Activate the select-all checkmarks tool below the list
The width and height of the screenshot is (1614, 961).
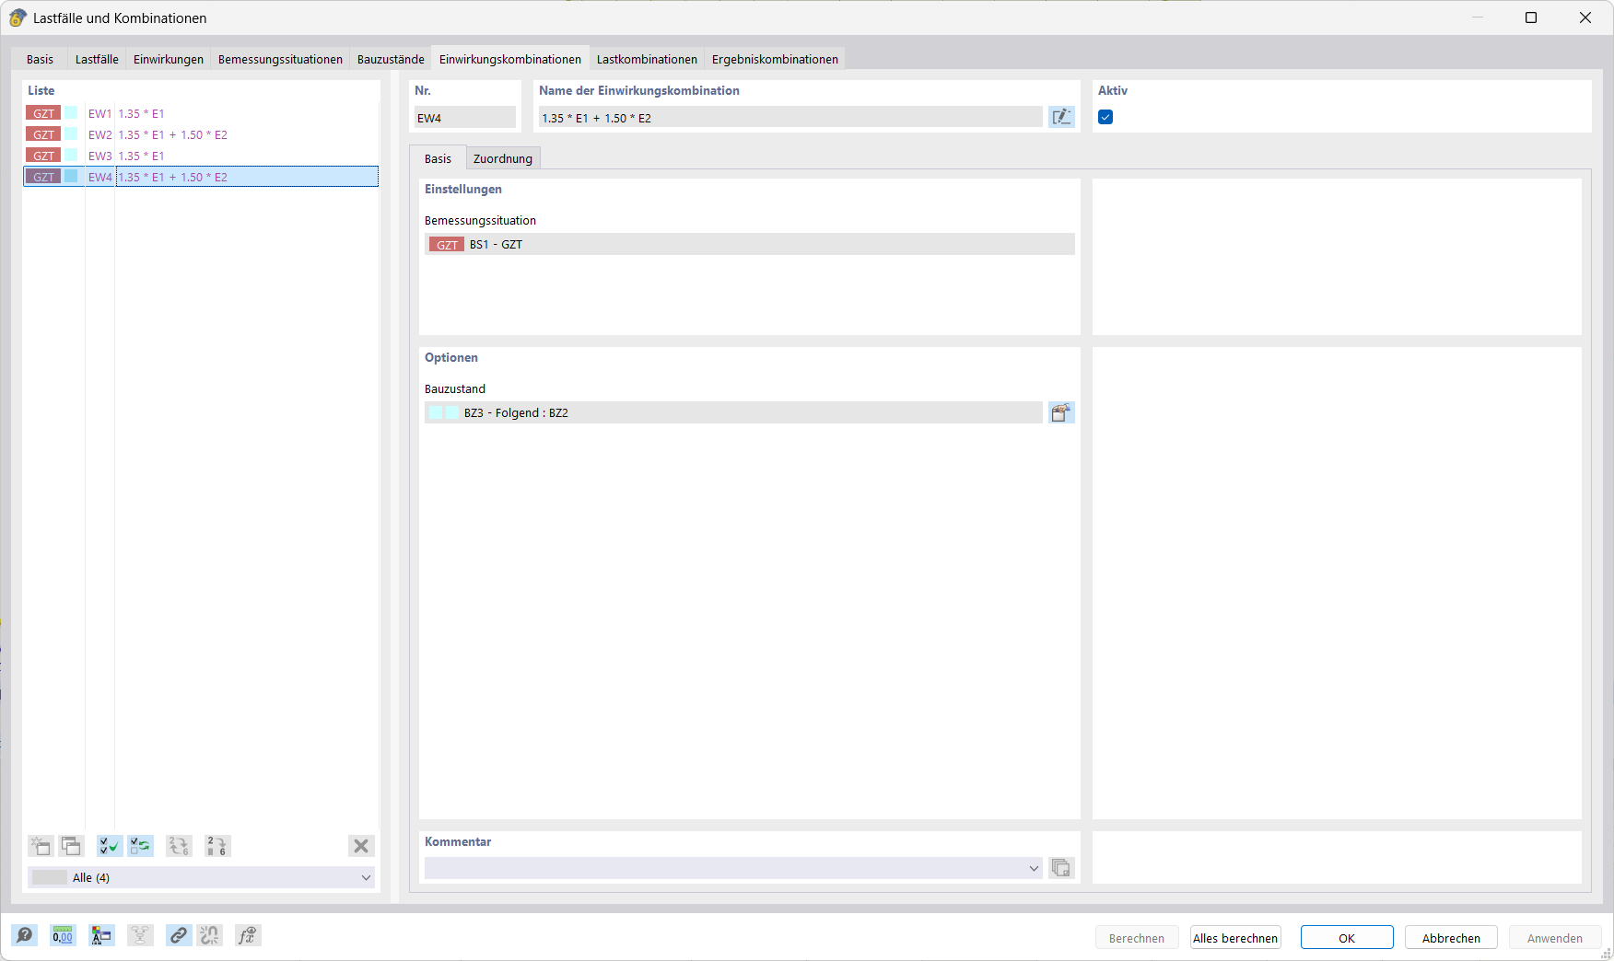click(x=109, y=846)
